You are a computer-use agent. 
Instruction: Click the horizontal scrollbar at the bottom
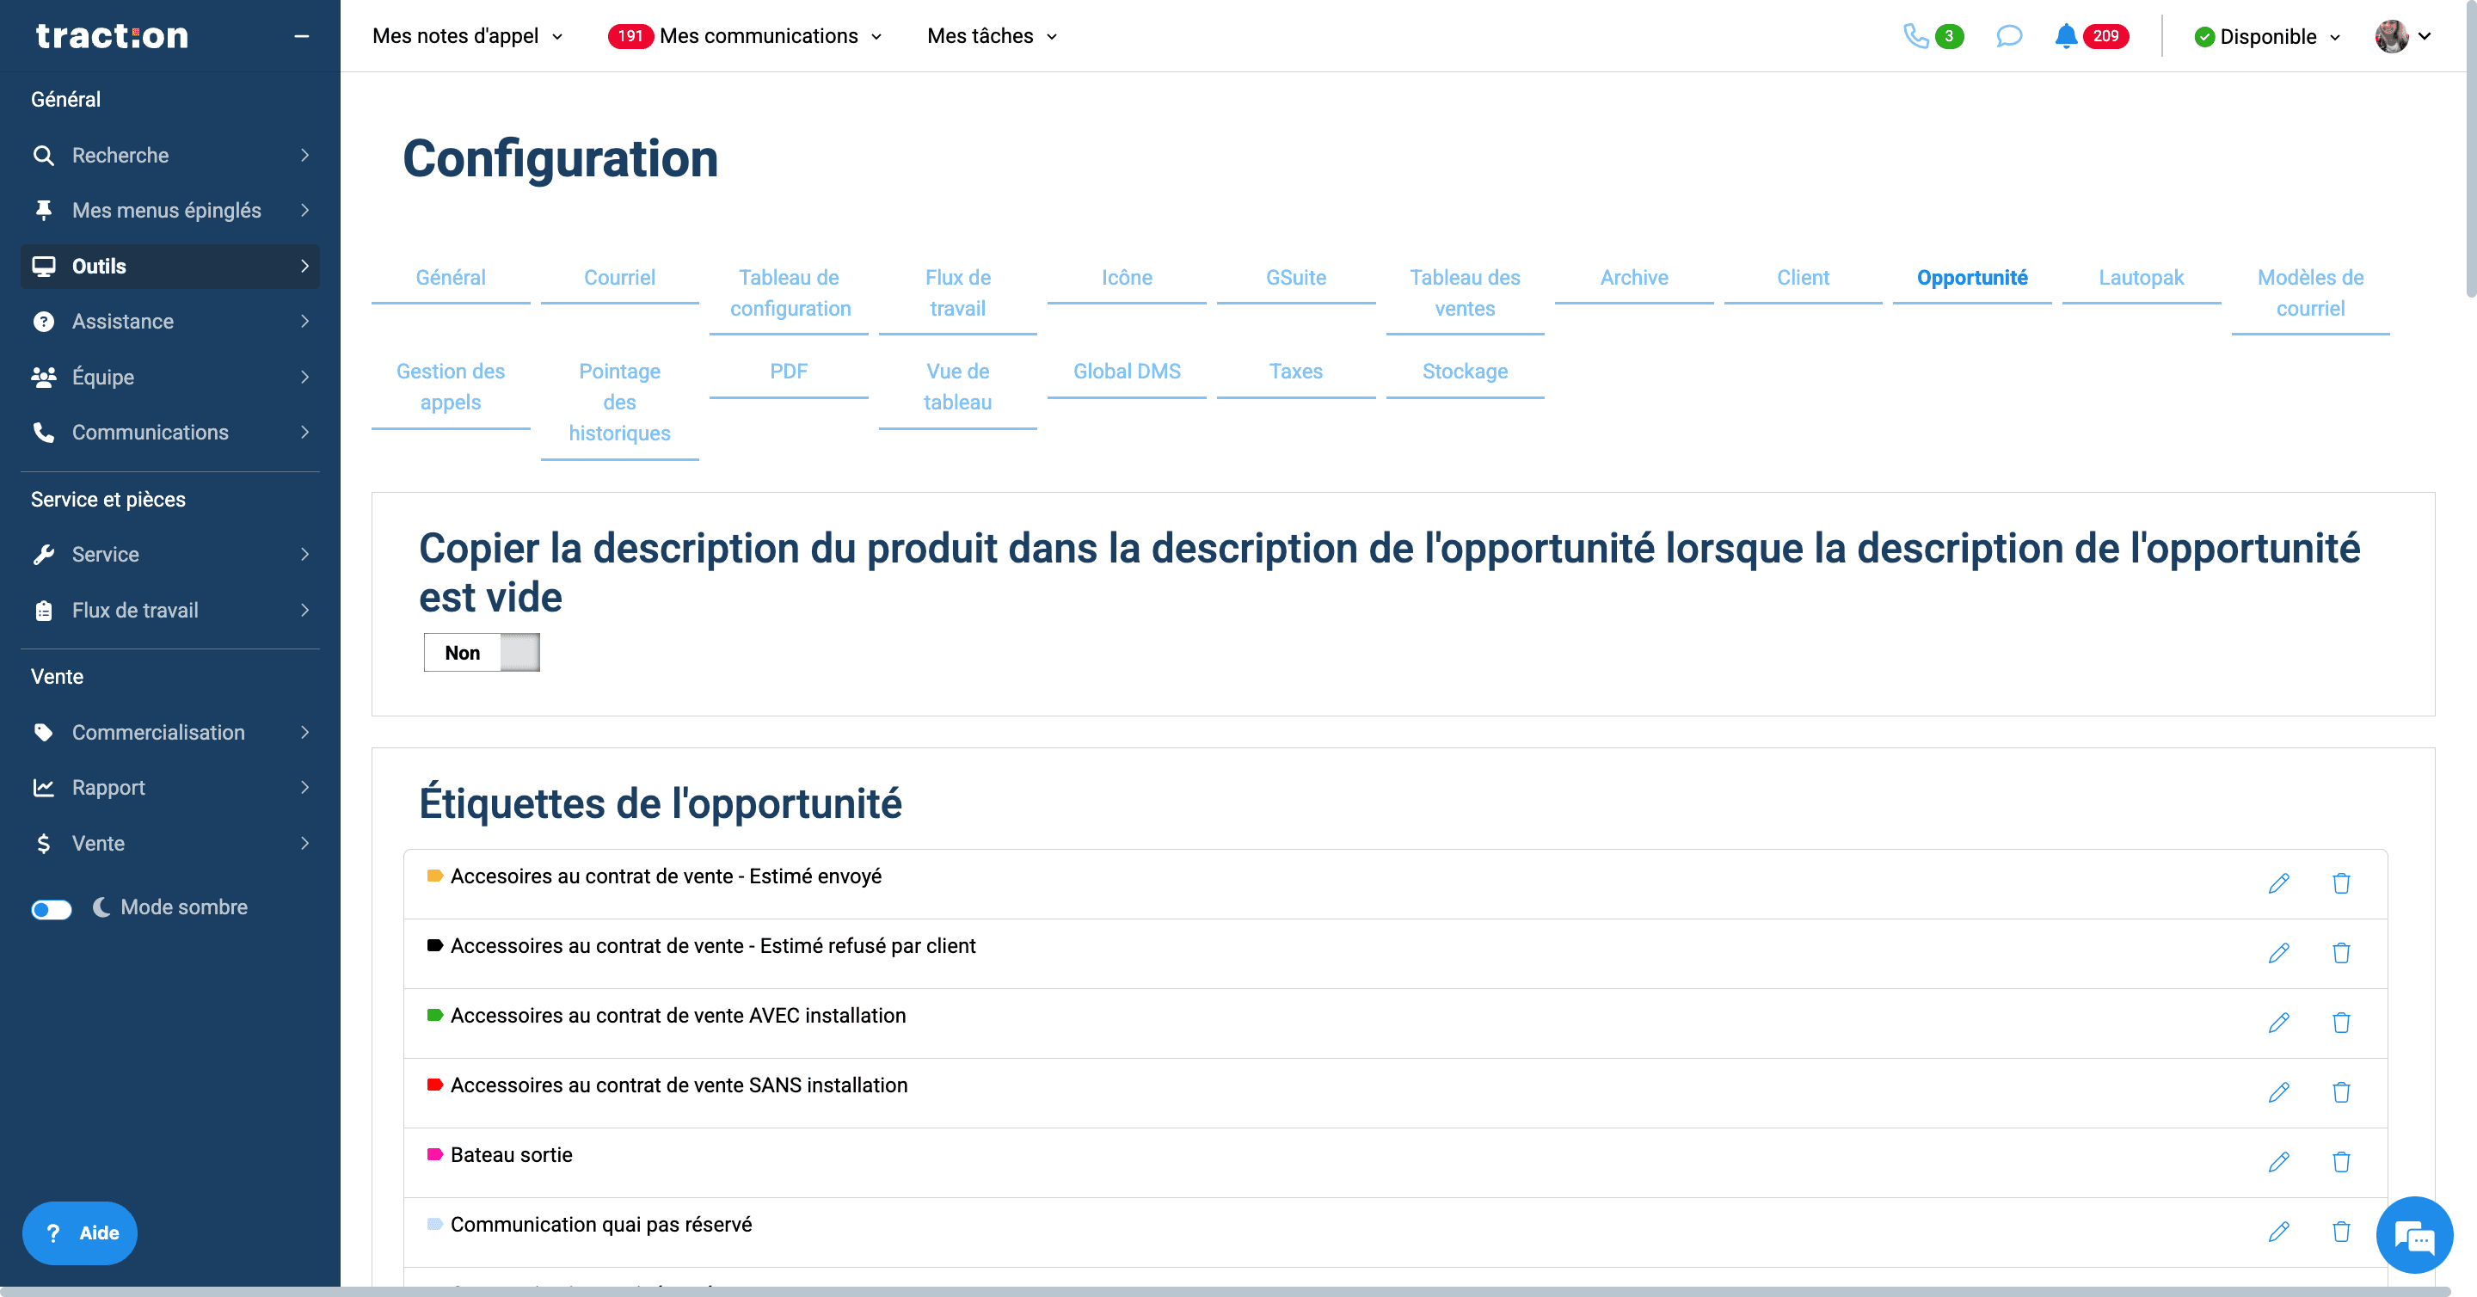1226,1291
